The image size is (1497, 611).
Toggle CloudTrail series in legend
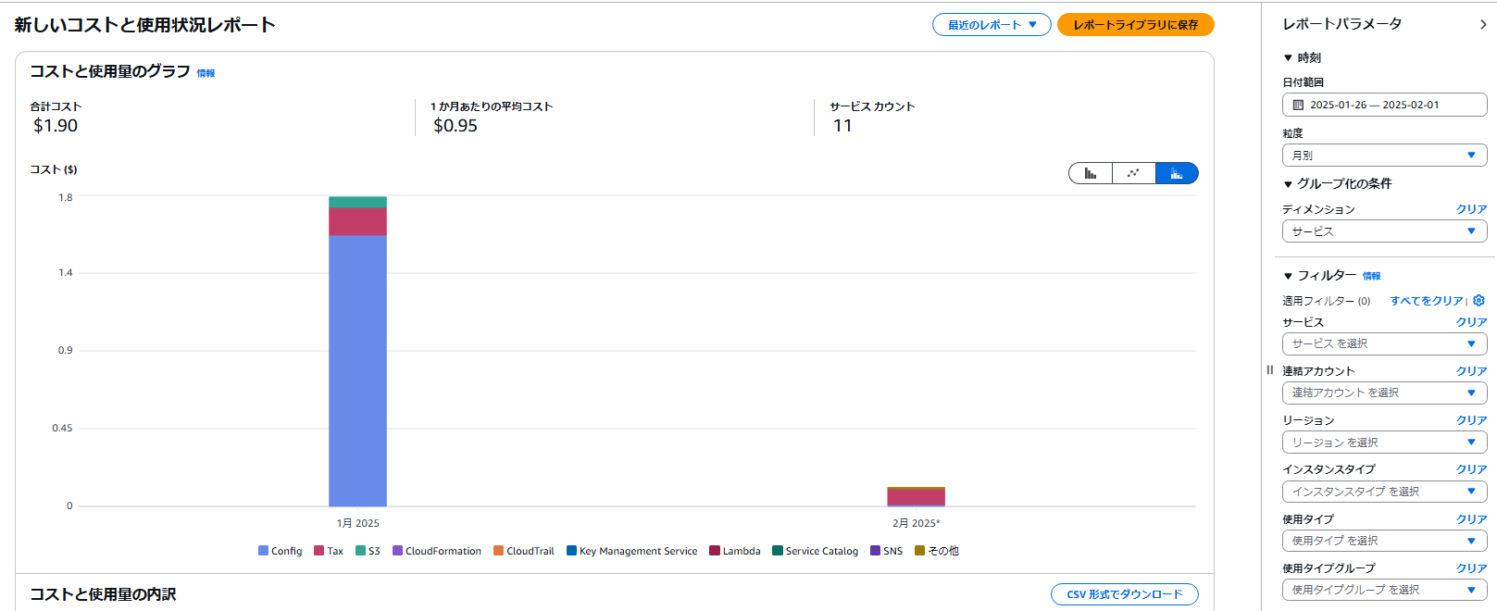(x=524, y=551)
